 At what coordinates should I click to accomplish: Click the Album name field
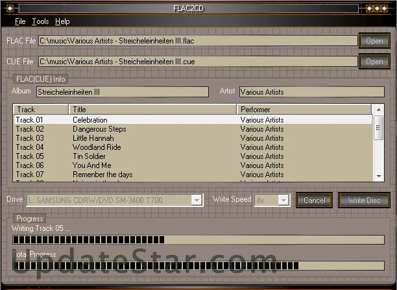point(122,92)
